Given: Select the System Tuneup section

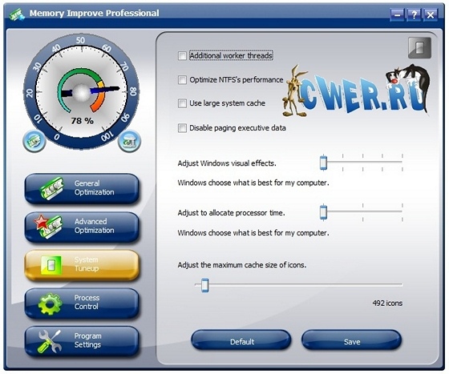Looking at the screenshot, I should click(82, 265).
